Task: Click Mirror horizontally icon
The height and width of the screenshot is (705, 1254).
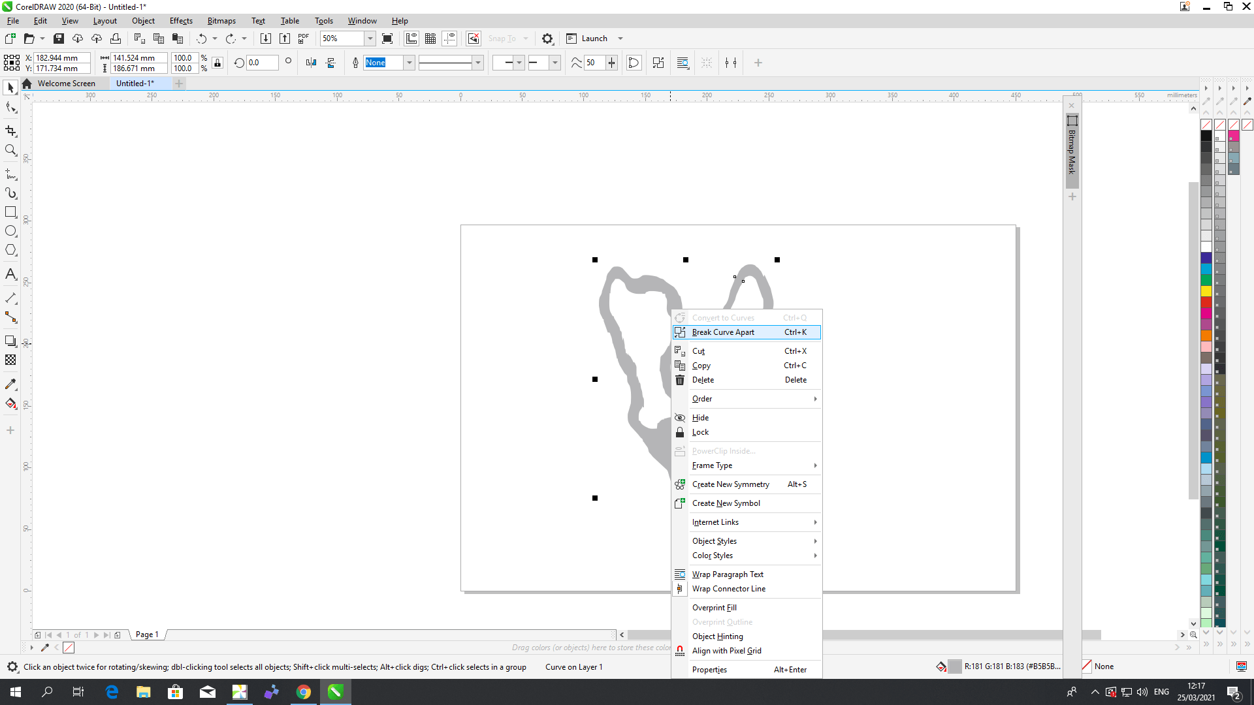Action: coord(311,63)
